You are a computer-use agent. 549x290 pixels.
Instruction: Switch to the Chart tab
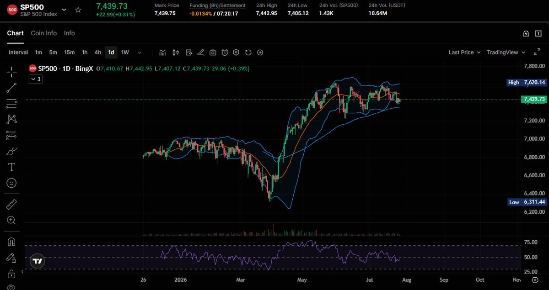16,33
